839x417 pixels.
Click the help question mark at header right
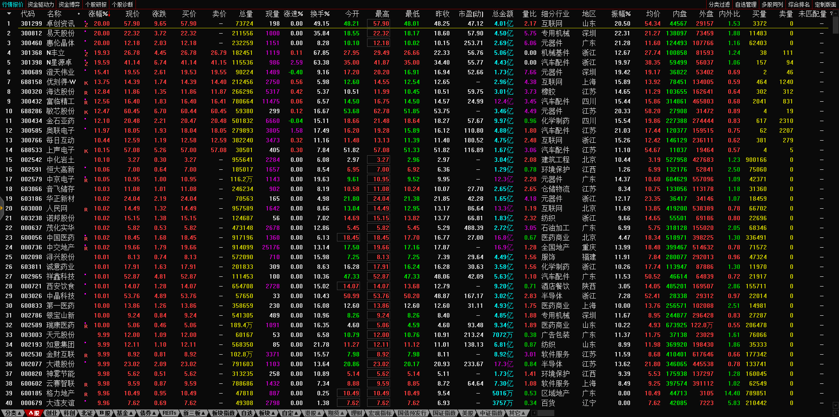(x=831, y=14)
